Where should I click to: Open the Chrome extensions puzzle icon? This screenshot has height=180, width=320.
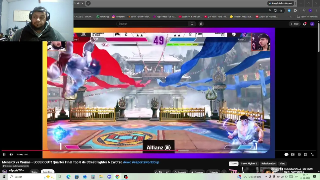[295, 10]
